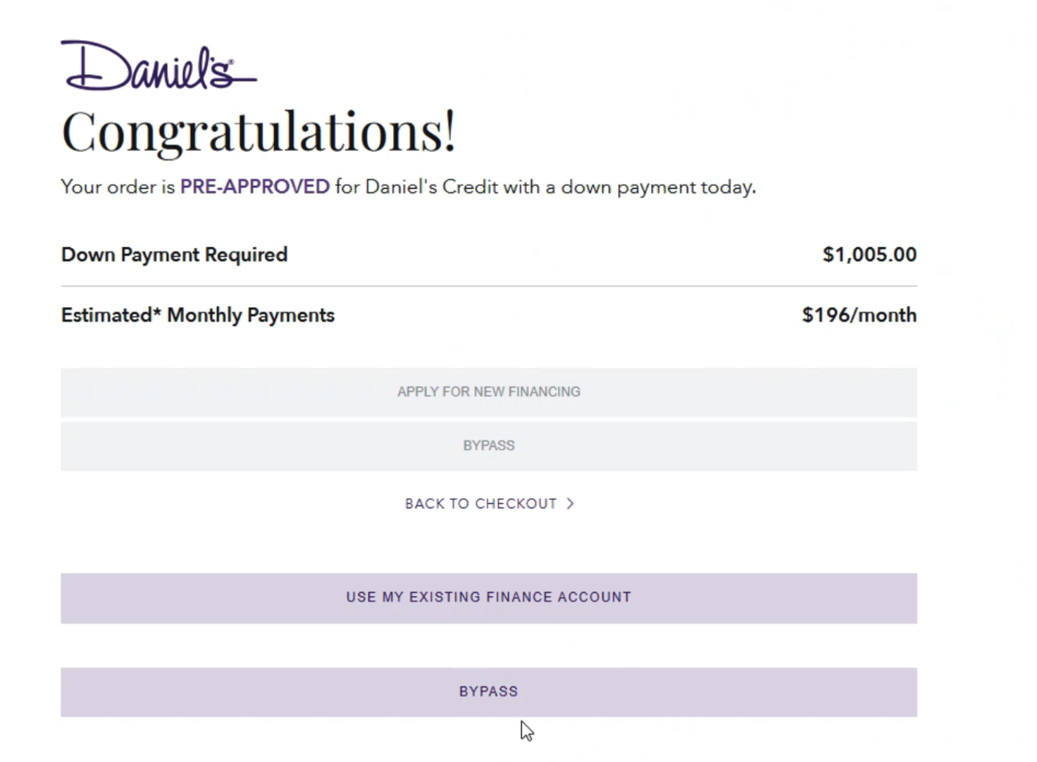Viewport: 1037px width, 762px height.
Task: Click the purple PRE-APPROVED text
Action: coord(255,187)
